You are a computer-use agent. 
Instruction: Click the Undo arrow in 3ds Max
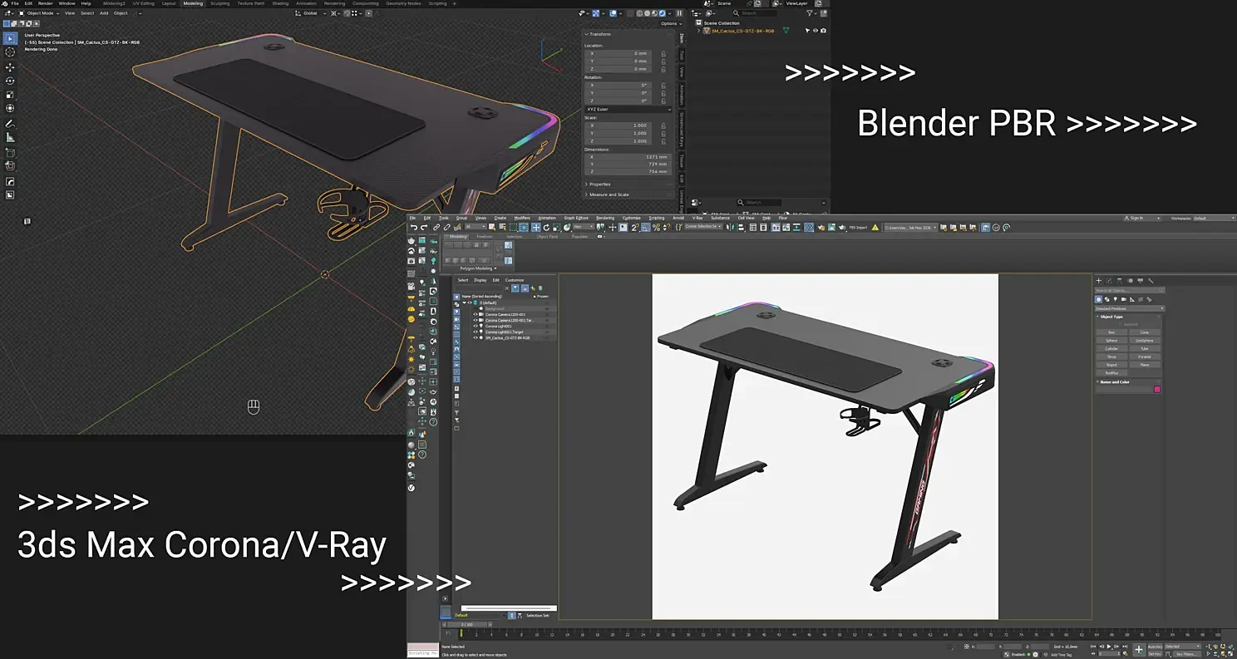tap(414, 227)
